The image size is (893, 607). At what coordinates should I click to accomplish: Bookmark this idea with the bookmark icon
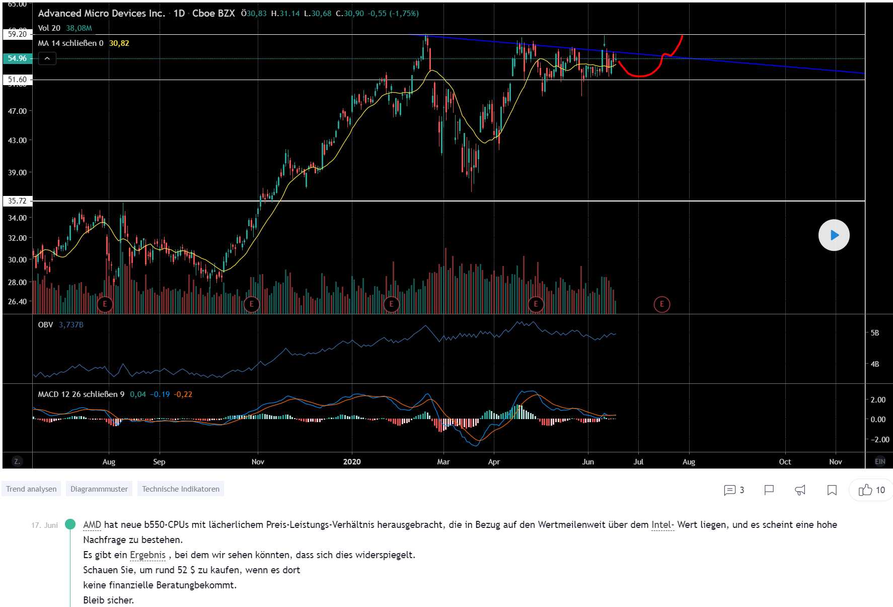tap(832, 490)
